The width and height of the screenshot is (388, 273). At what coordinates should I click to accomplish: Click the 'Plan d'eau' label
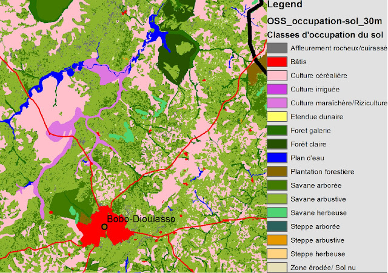tap(307, 158)
